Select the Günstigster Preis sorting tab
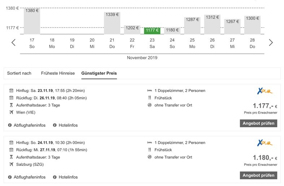The height and width of the screenshot is (186, 284). (x=99, y=73)
